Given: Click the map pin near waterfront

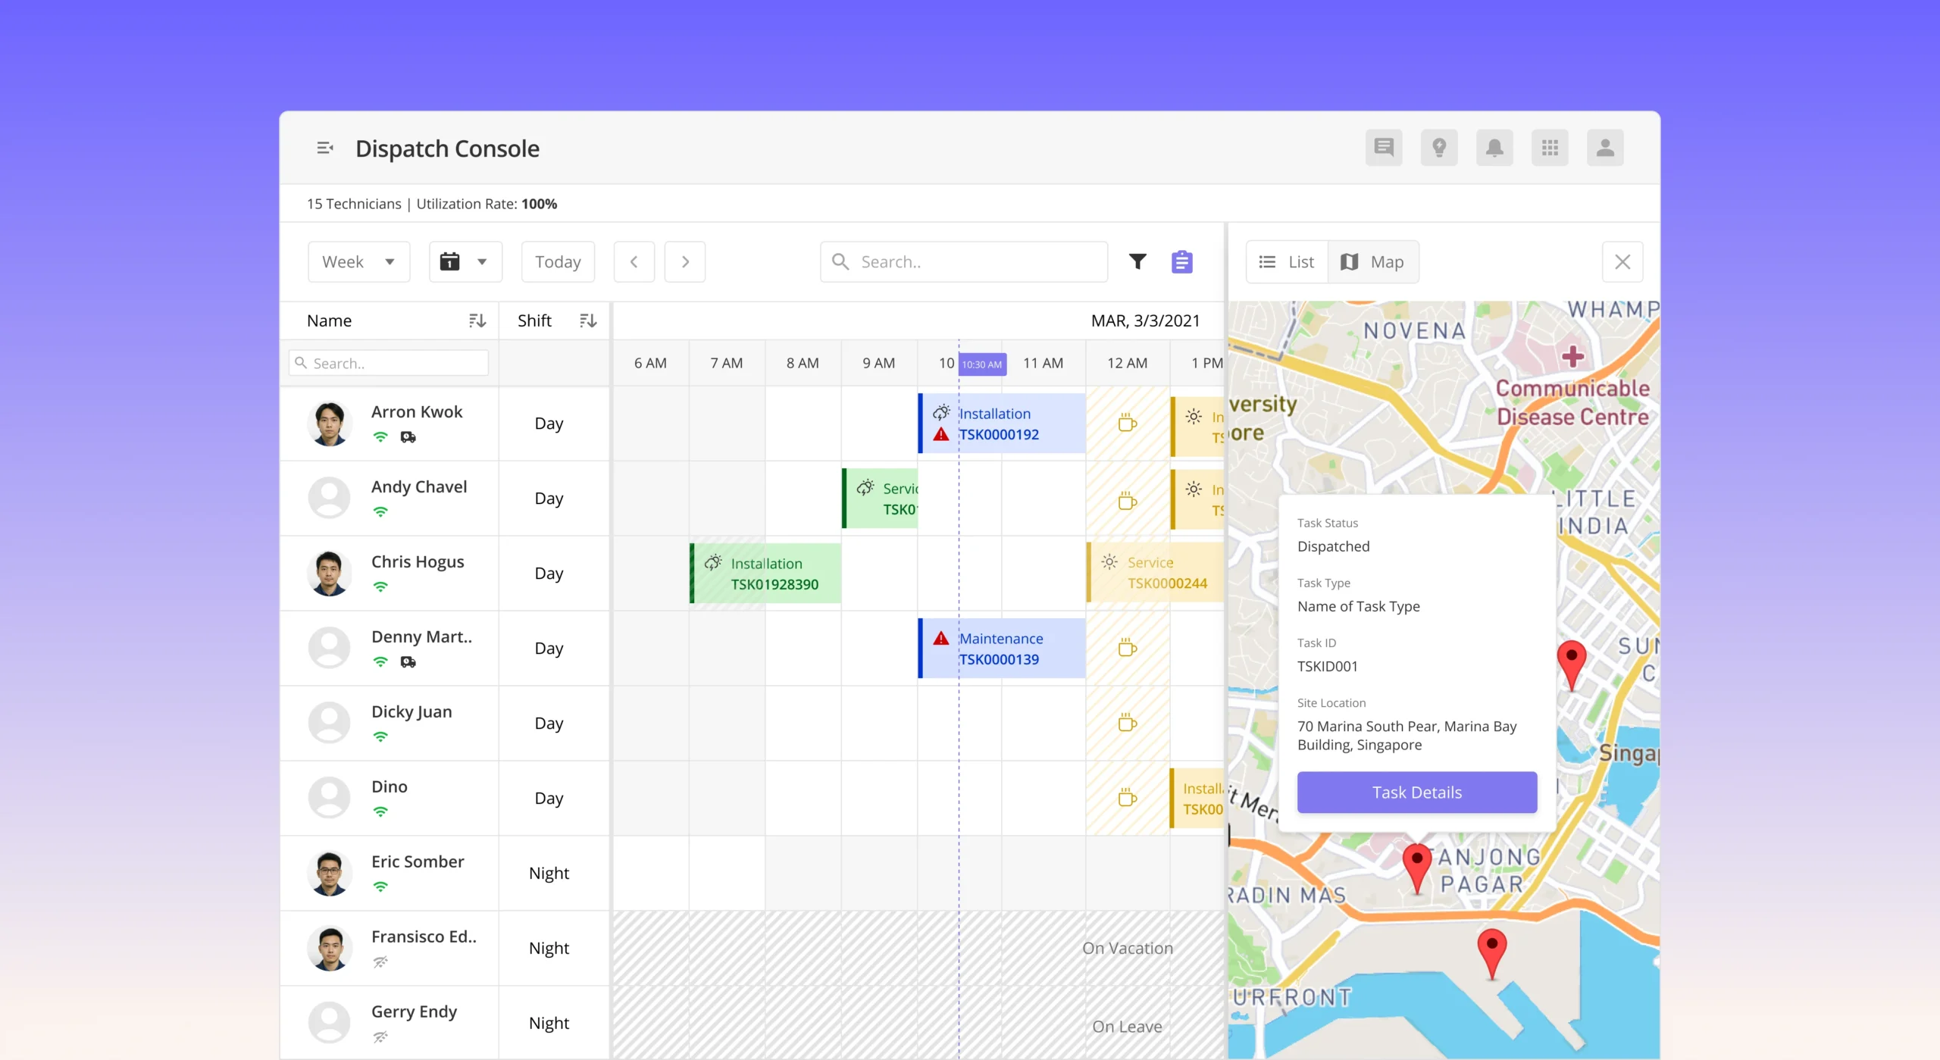Looking at the screenshot, I should [x=1492, y=955].
